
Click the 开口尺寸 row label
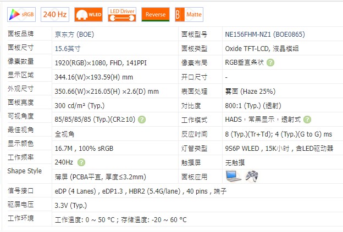coord(194,77)
